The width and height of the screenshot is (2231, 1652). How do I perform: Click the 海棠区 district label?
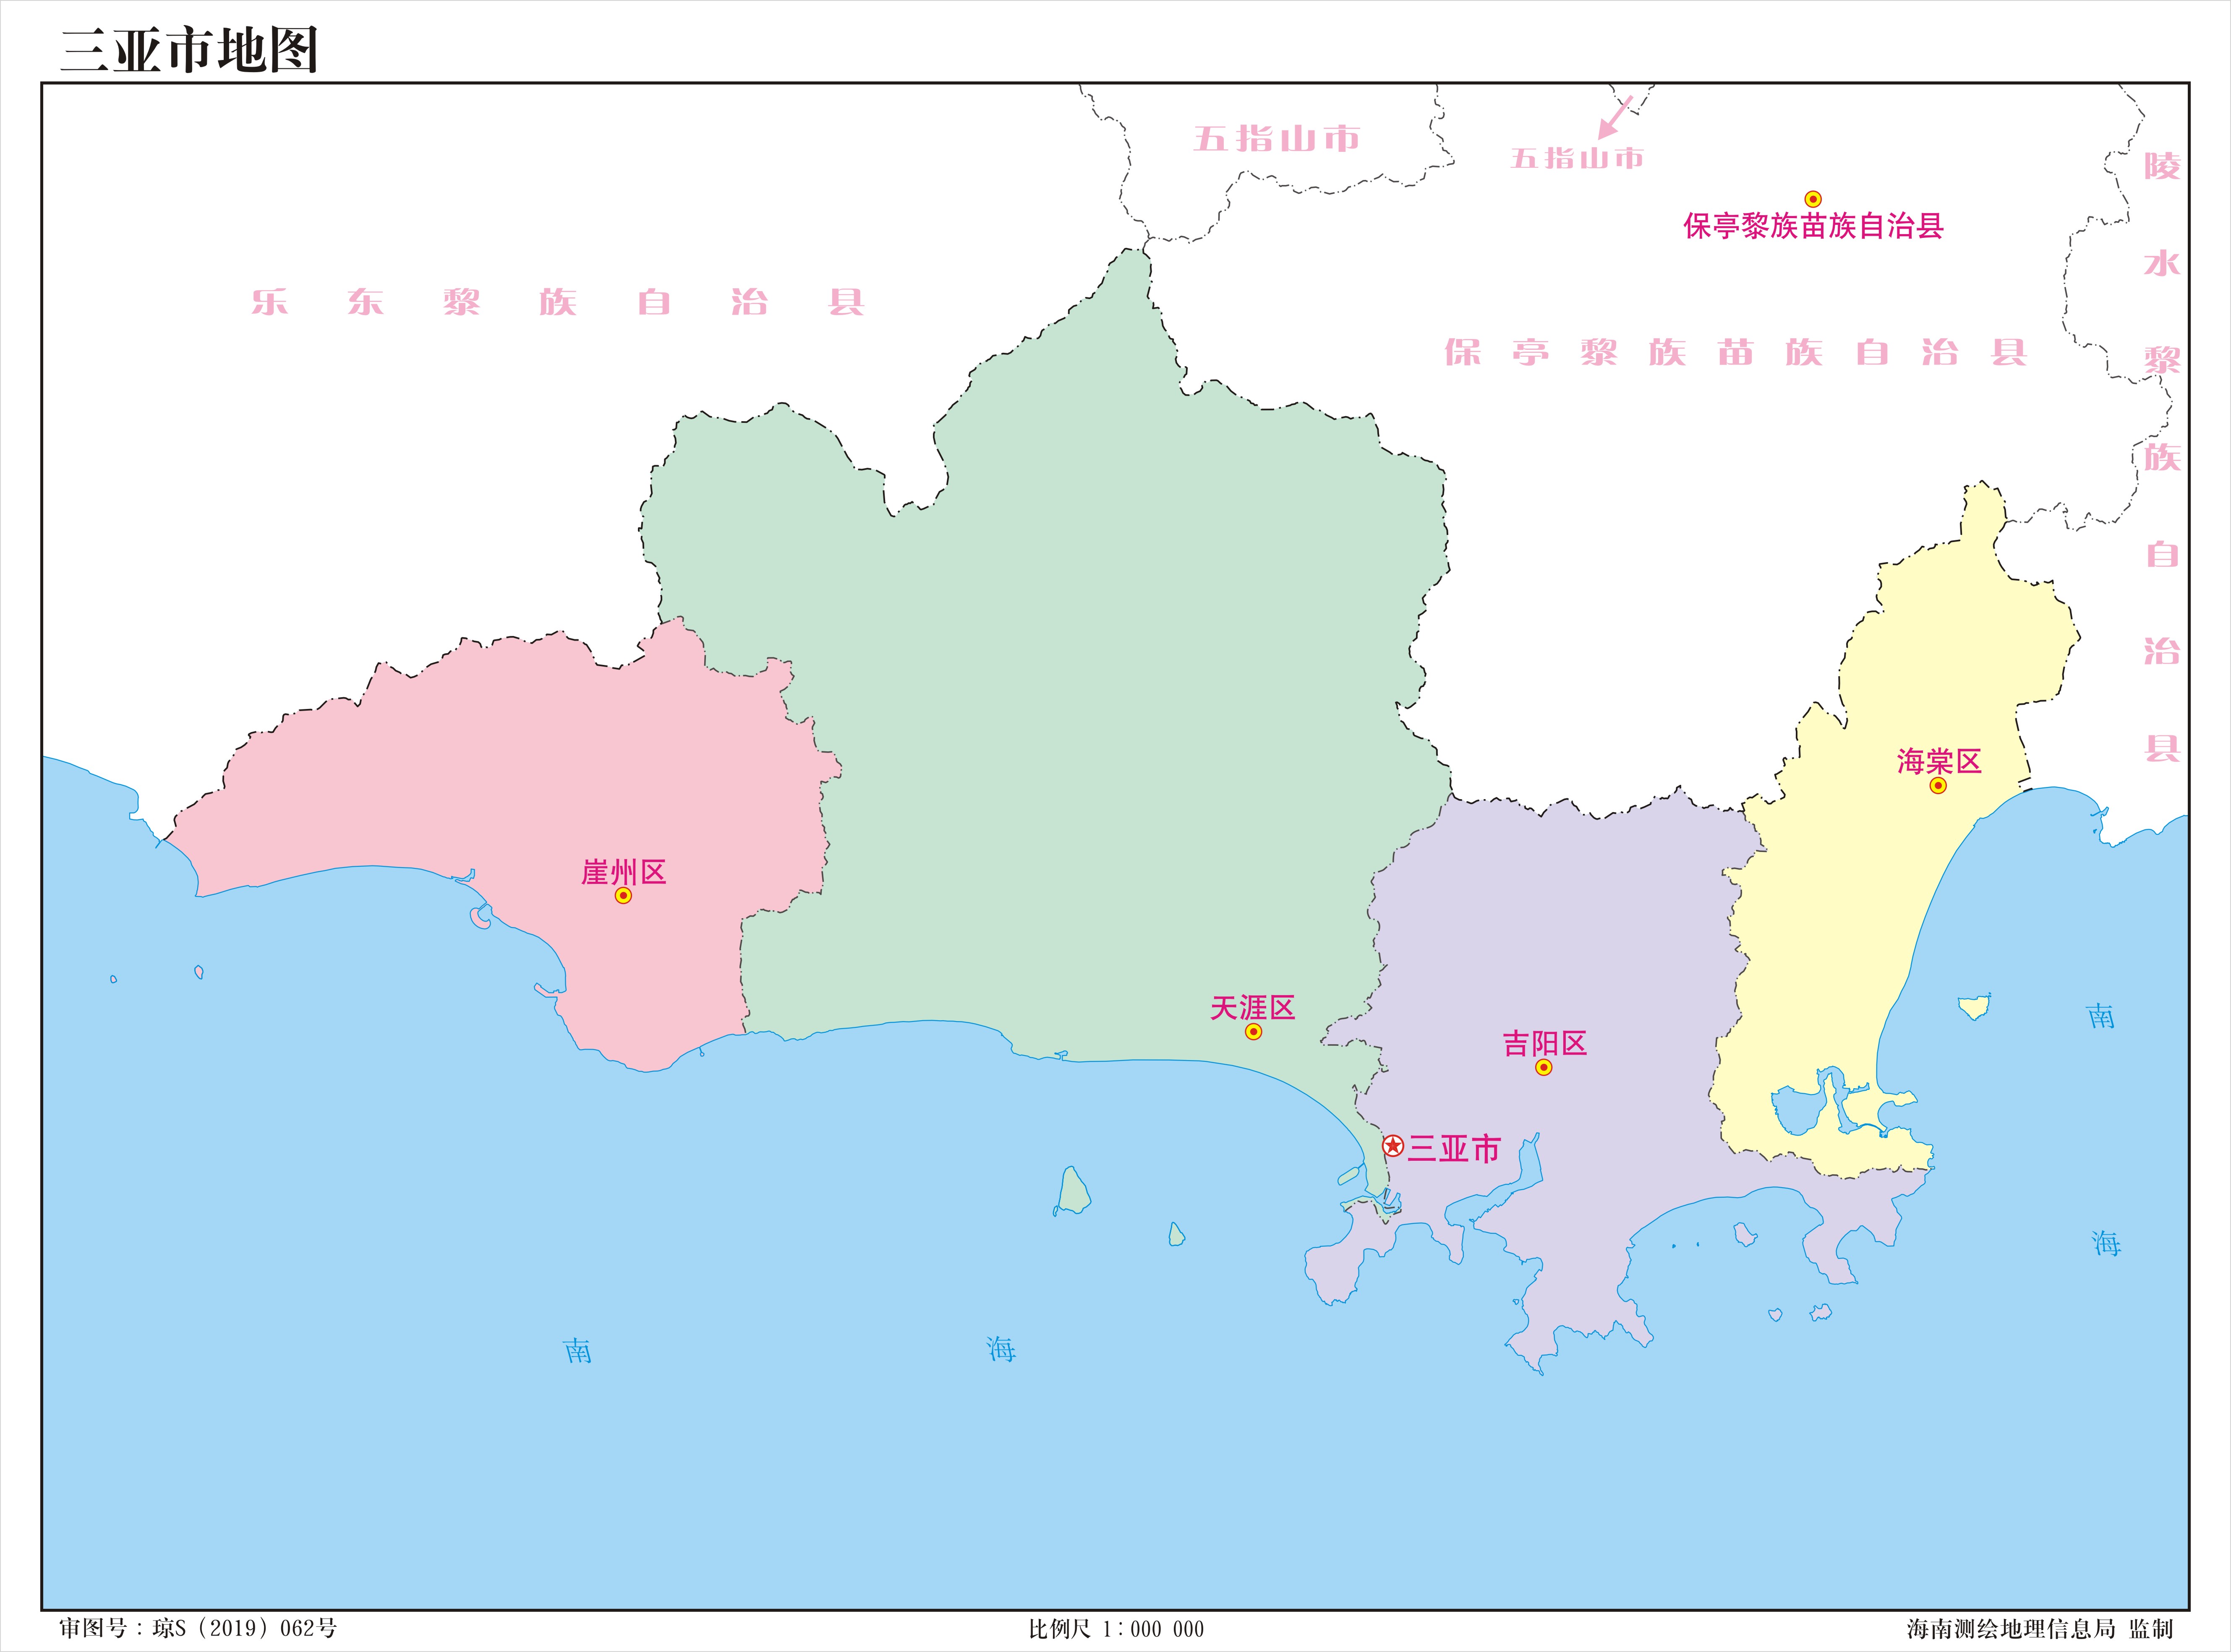tap(1939, 762)
